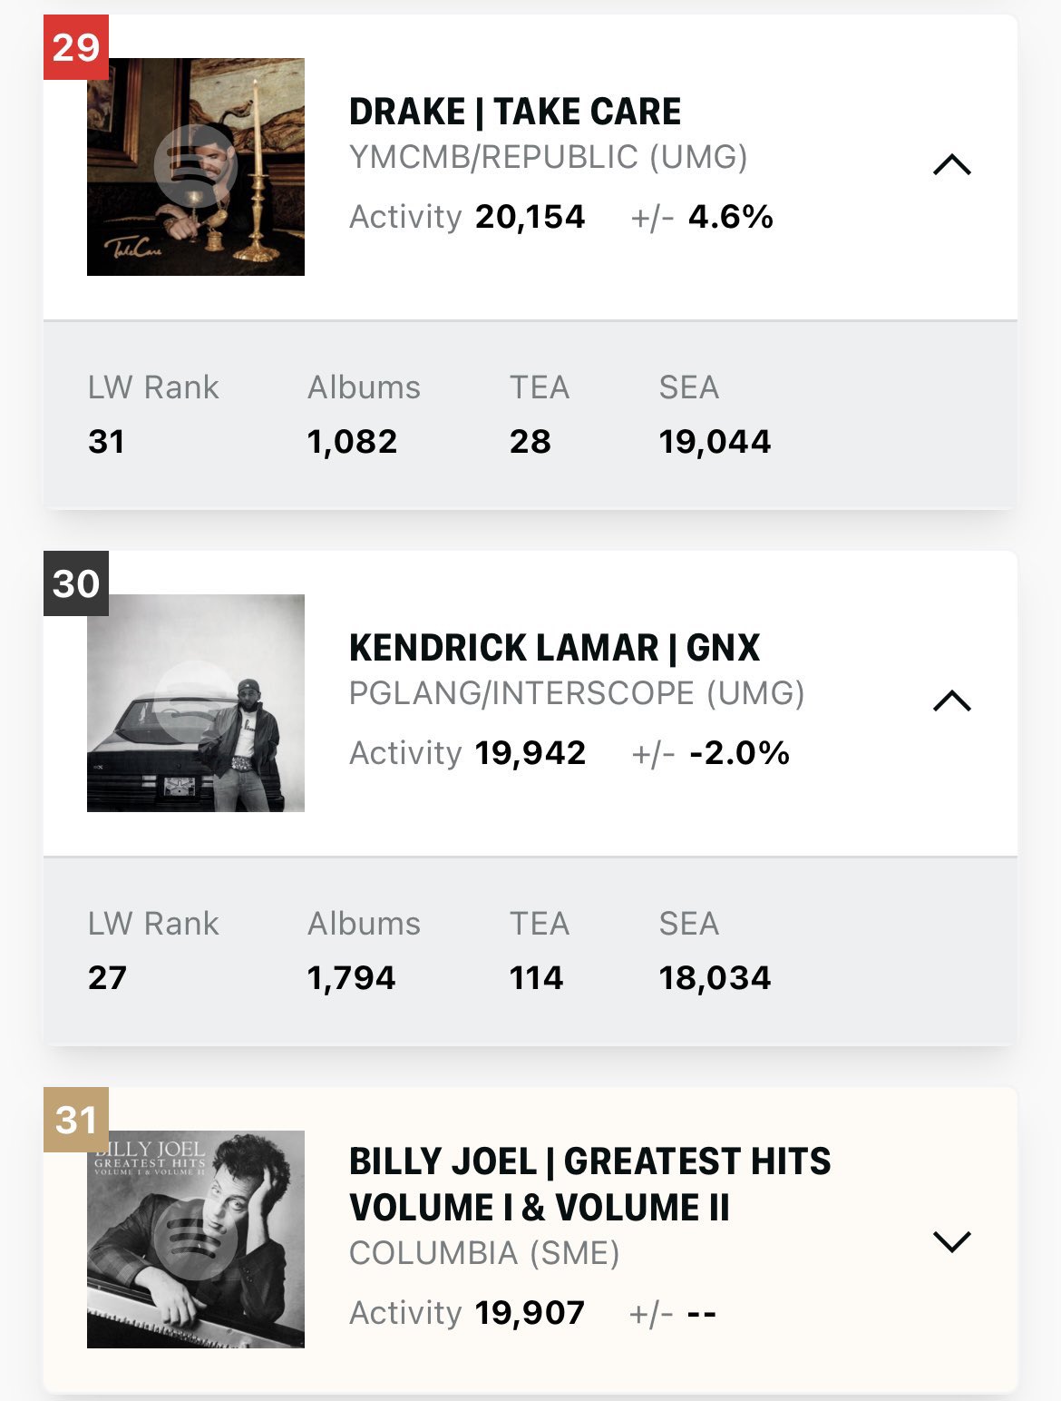1061x1401 pixels.
Task: Open the DRAKE | TAKE CARE title
Action: tap(515, 112)
